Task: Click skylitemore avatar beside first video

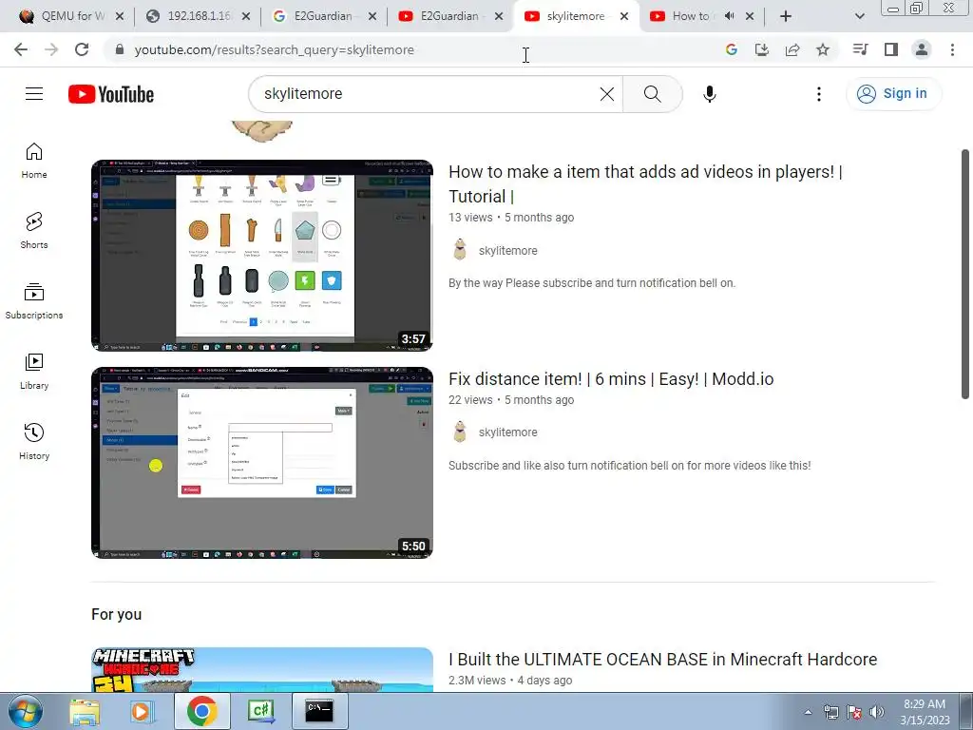Action: [x=460, y=250]
